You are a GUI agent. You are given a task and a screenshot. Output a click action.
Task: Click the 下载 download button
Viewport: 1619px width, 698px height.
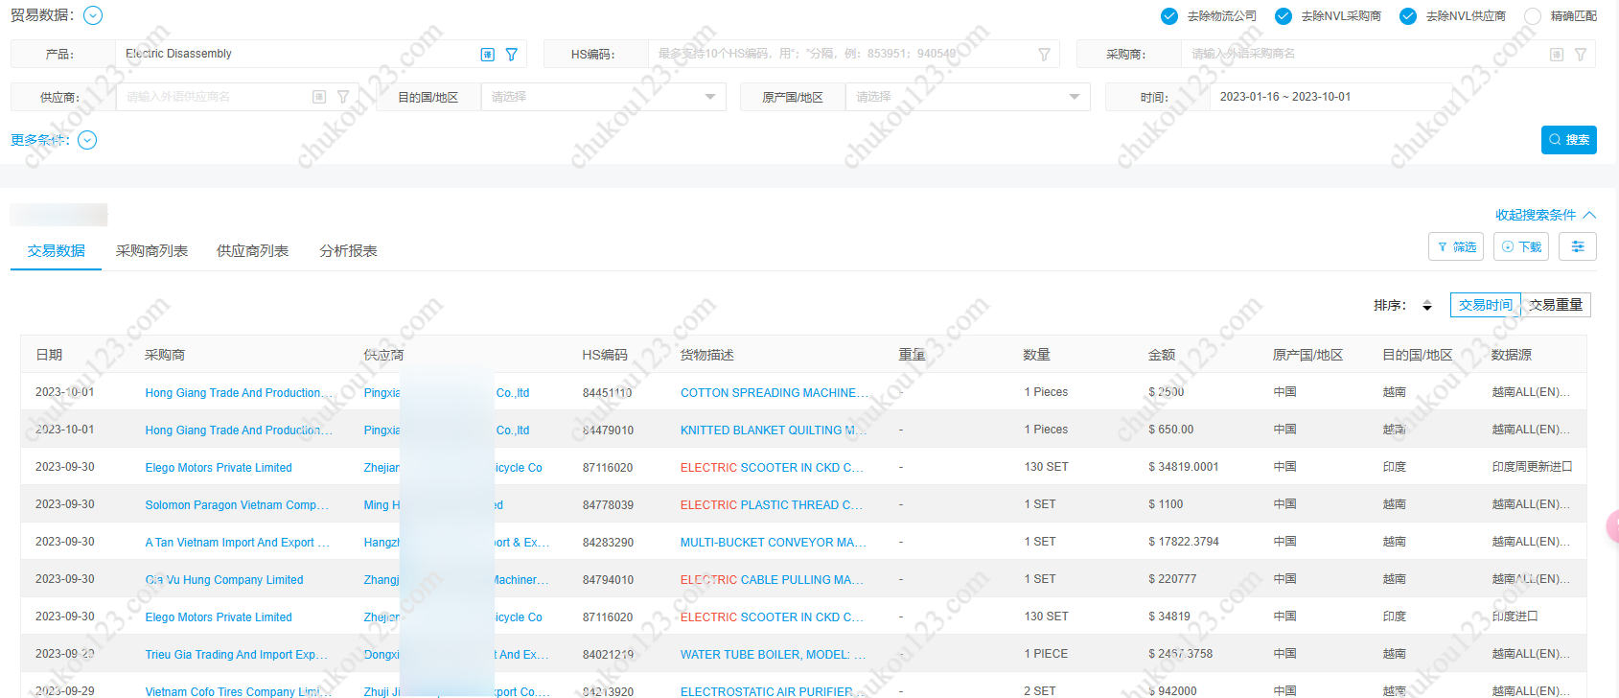point(1521,246)
